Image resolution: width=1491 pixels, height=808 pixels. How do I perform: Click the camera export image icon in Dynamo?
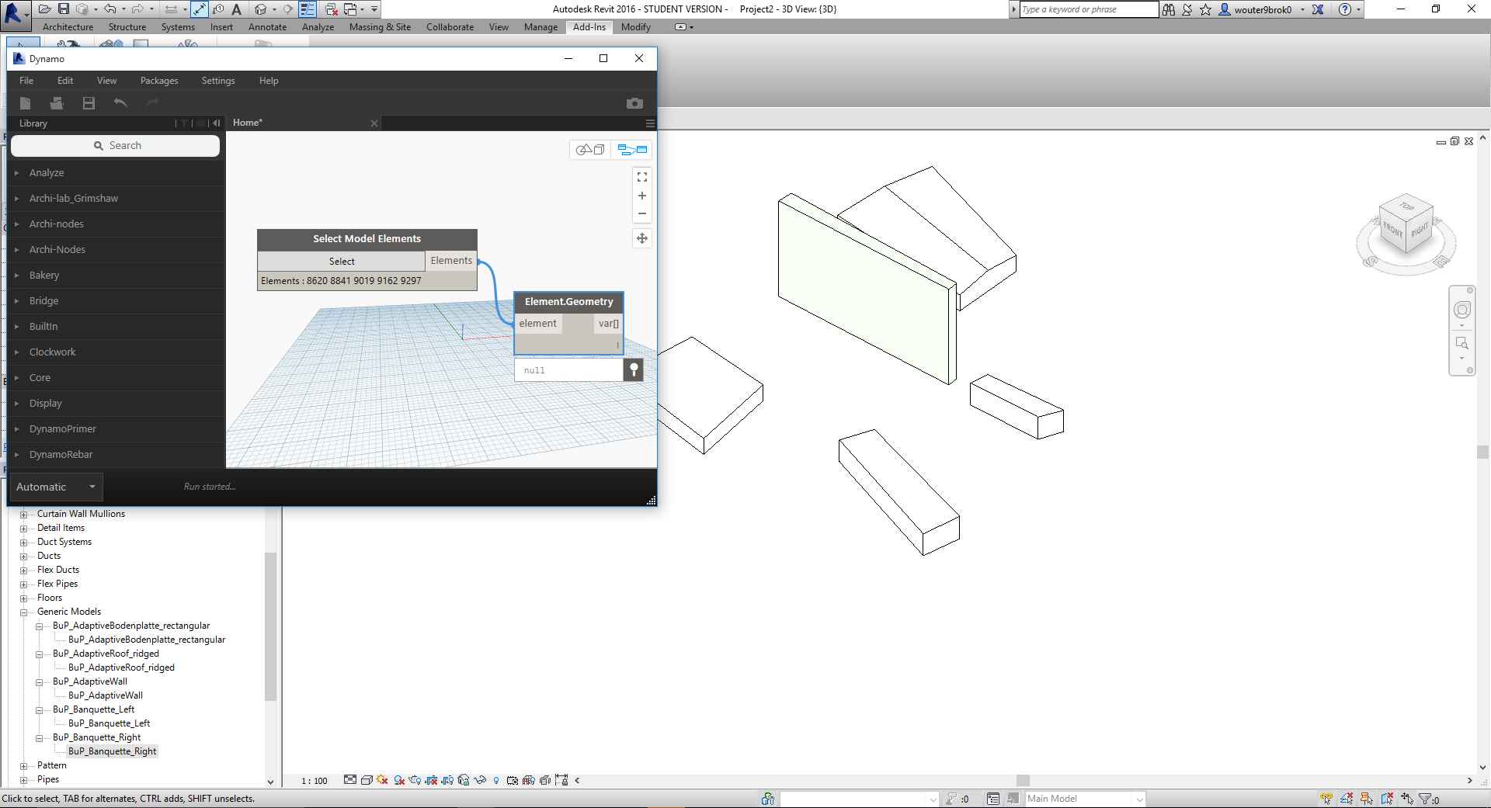click(x=634, y=103)
